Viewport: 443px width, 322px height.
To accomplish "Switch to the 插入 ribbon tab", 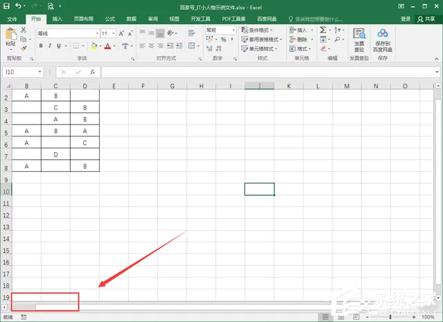I will click(57, 19).
